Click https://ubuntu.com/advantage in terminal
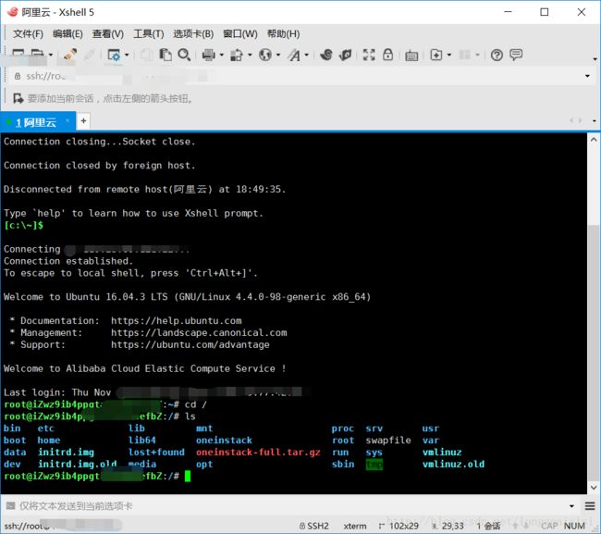The height and width of the screenshot is (534, 601). pyautogui.click(x=190, y=344)
